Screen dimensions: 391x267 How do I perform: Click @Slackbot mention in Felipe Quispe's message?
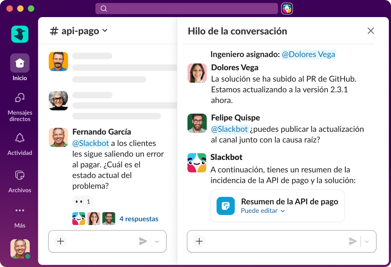tap(229, 129)
